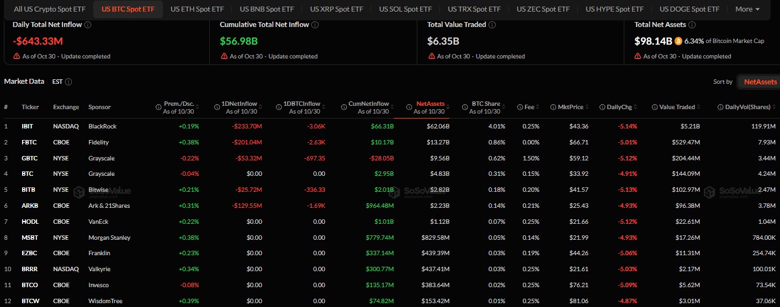Open the US BNB Spot ETF tab

pos(267,9)
